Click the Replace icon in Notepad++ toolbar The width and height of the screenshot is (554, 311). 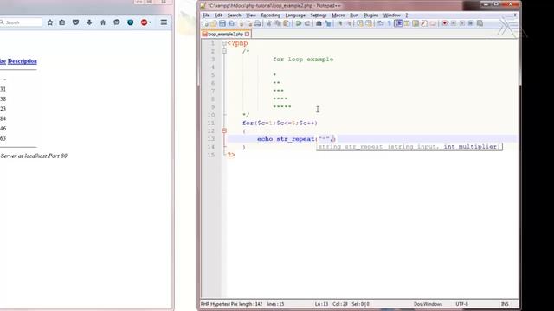(328, 23)
